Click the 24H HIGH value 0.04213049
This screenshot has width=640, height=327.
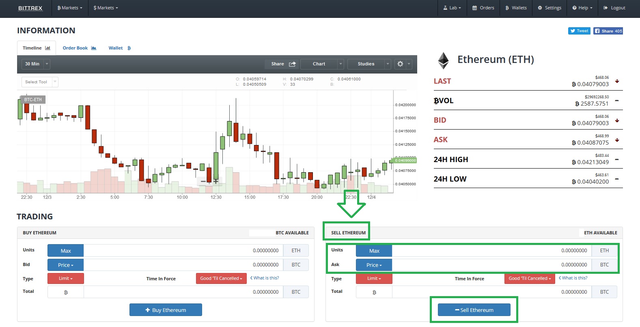click(590, 162)
